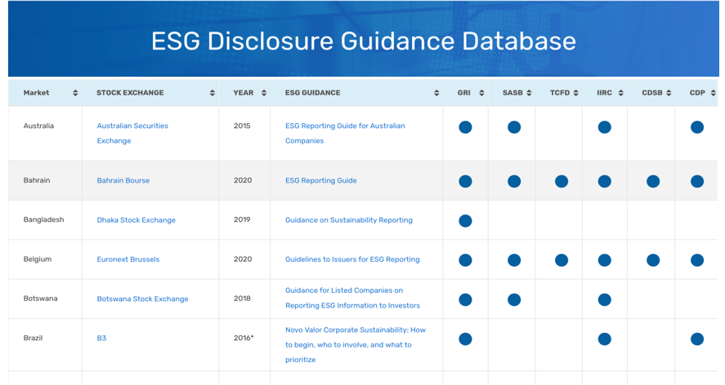Click the GRI column header label
This screenshot has height=385, width=725.
click(463, 93)
